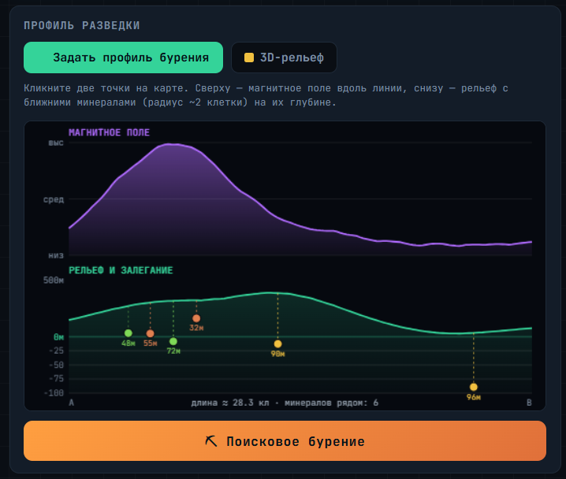This screenshot has width=566, height=479.
Task: Click the point A label on the profile
Action: tap(72, 403)
